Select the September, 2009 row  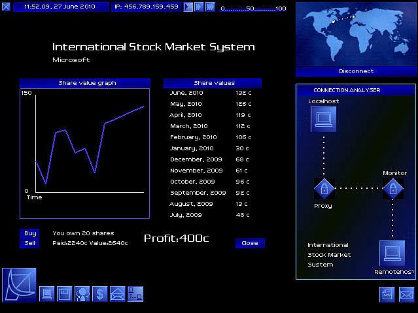pyautogui.click(x=211, y=193)
